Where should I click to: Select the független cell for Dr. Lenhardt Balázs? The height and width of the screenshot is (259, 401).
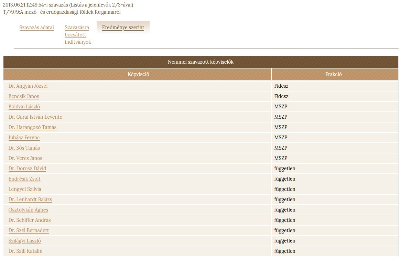335,199
